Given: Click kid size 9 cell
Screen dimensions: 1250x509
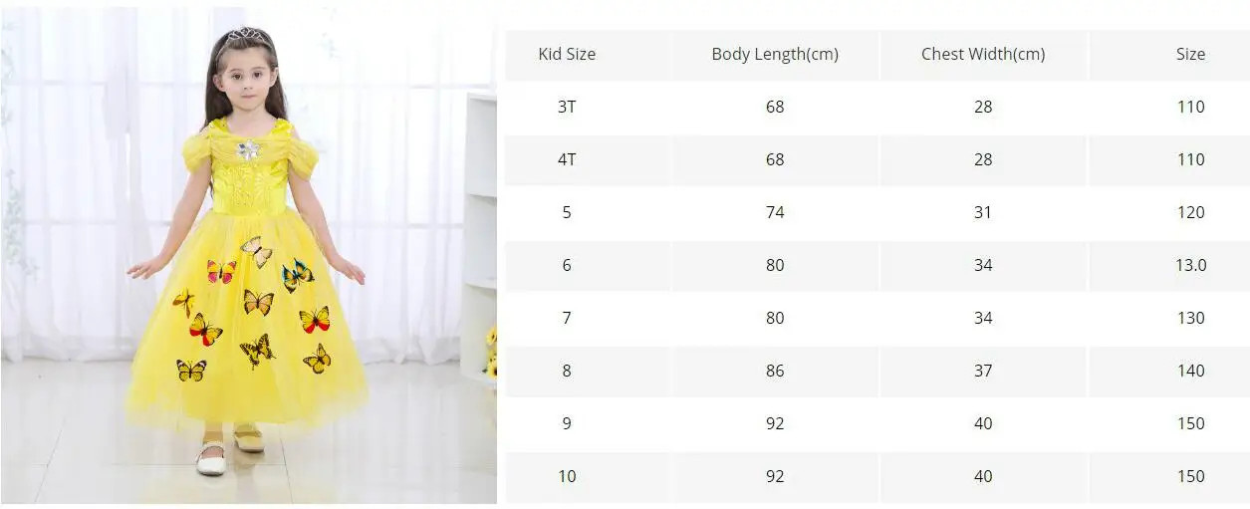Looking at the screenshot, I should (567, 423).
